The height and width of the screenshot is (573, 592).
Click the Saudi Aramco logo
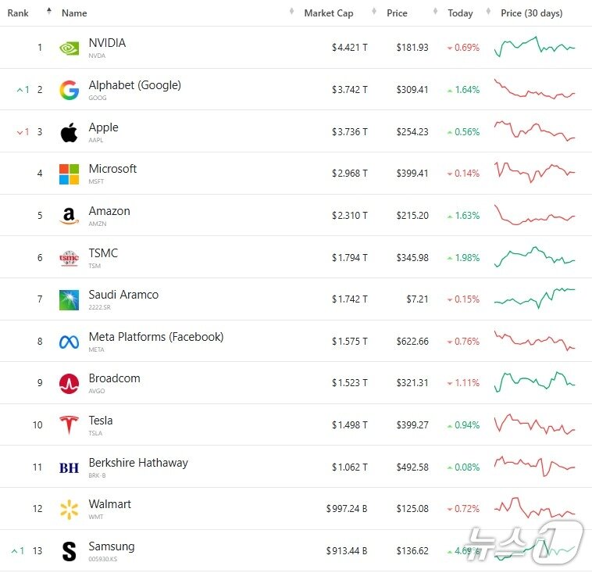[x=69, y=300]
